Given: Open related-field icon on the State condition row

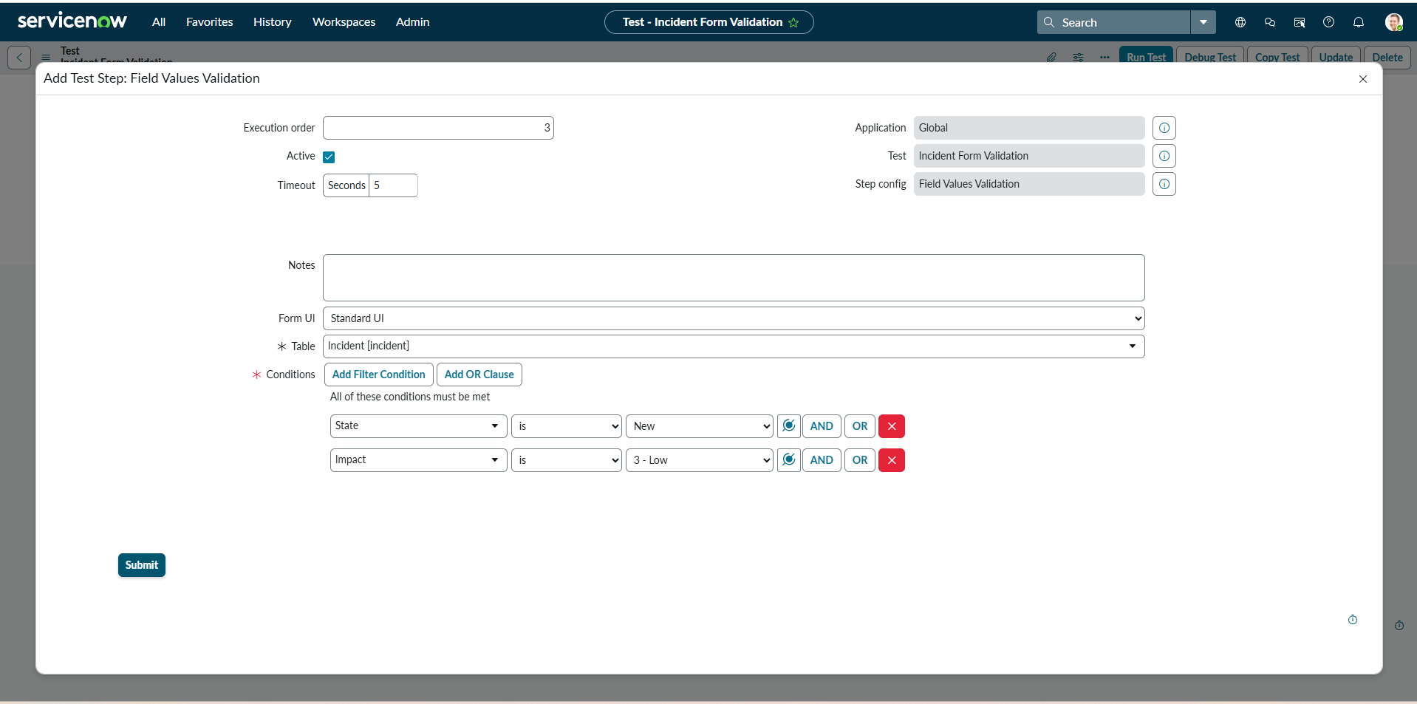Looking at the screenshot, I should pos(788,426).
